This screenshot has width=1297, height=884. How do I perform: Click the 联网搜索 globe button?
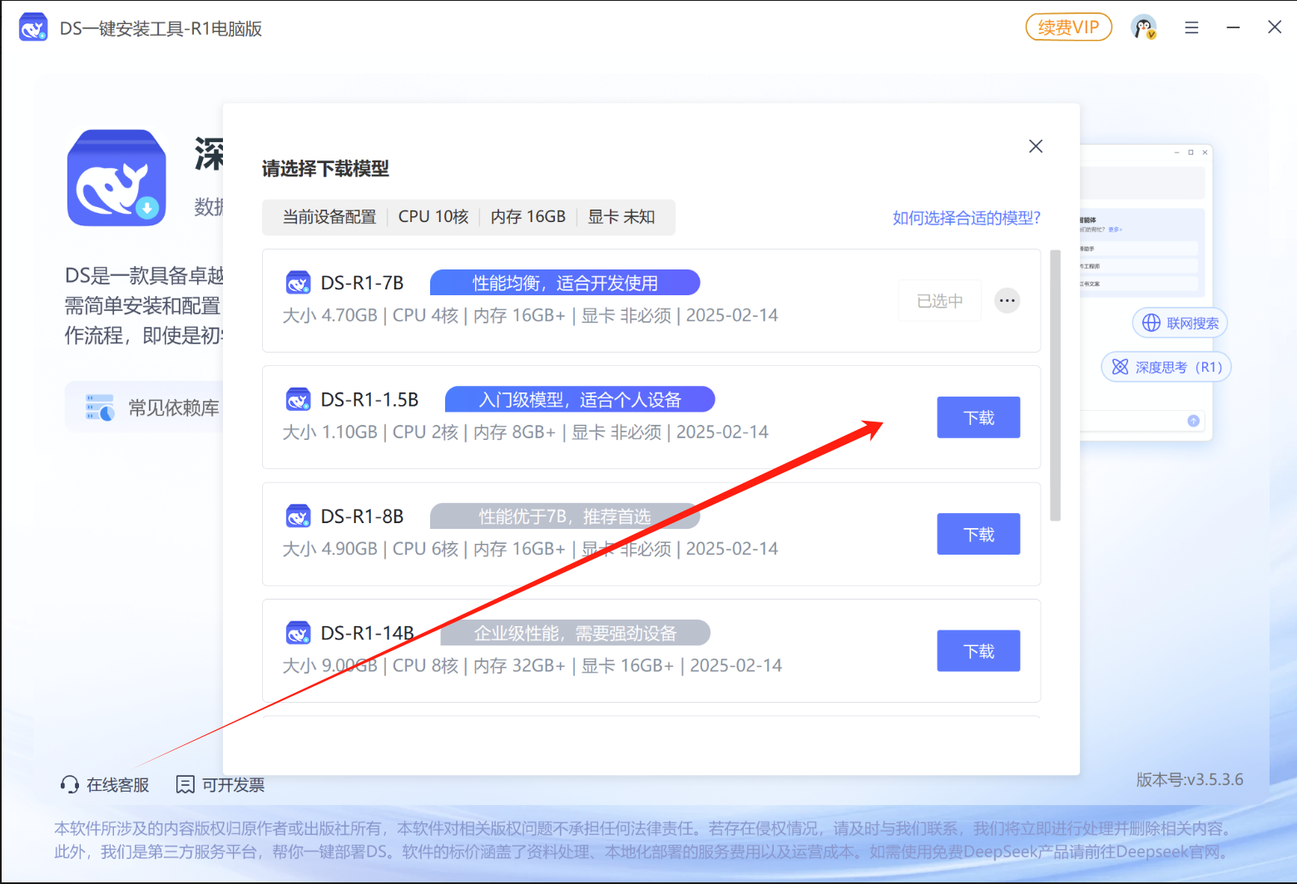(x=1180, y=323)
